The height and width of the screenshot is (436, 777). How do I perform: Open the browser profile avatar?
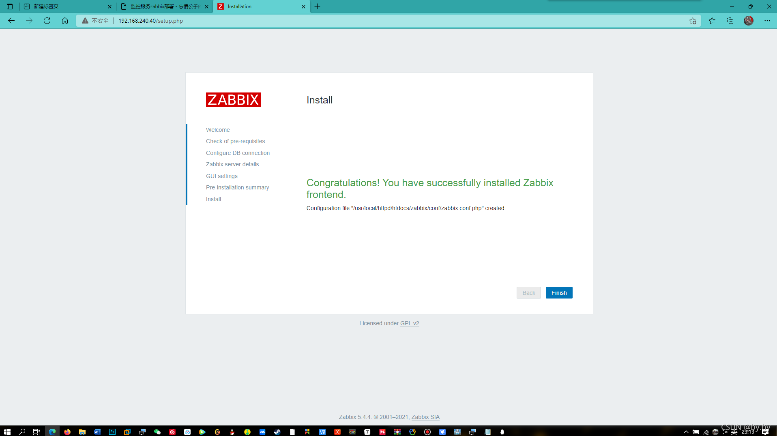tap(749, 21)
